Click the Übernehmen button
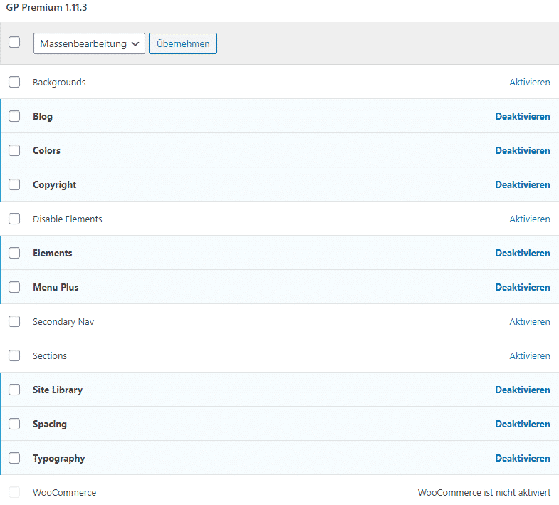Screen dimensions: 559x505 click(183, 43)
